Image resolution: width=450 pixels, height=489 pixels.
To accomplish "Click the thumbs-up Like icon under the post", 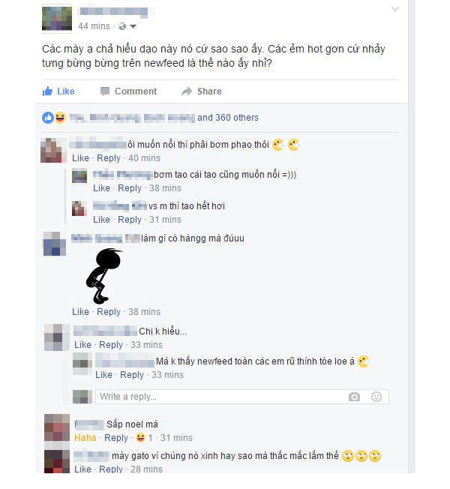I will 47,91.
